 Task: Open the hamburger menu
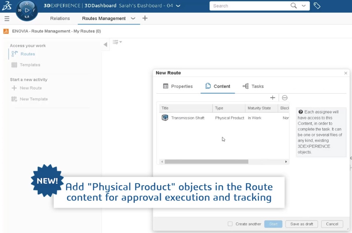(x=7, y=19)
